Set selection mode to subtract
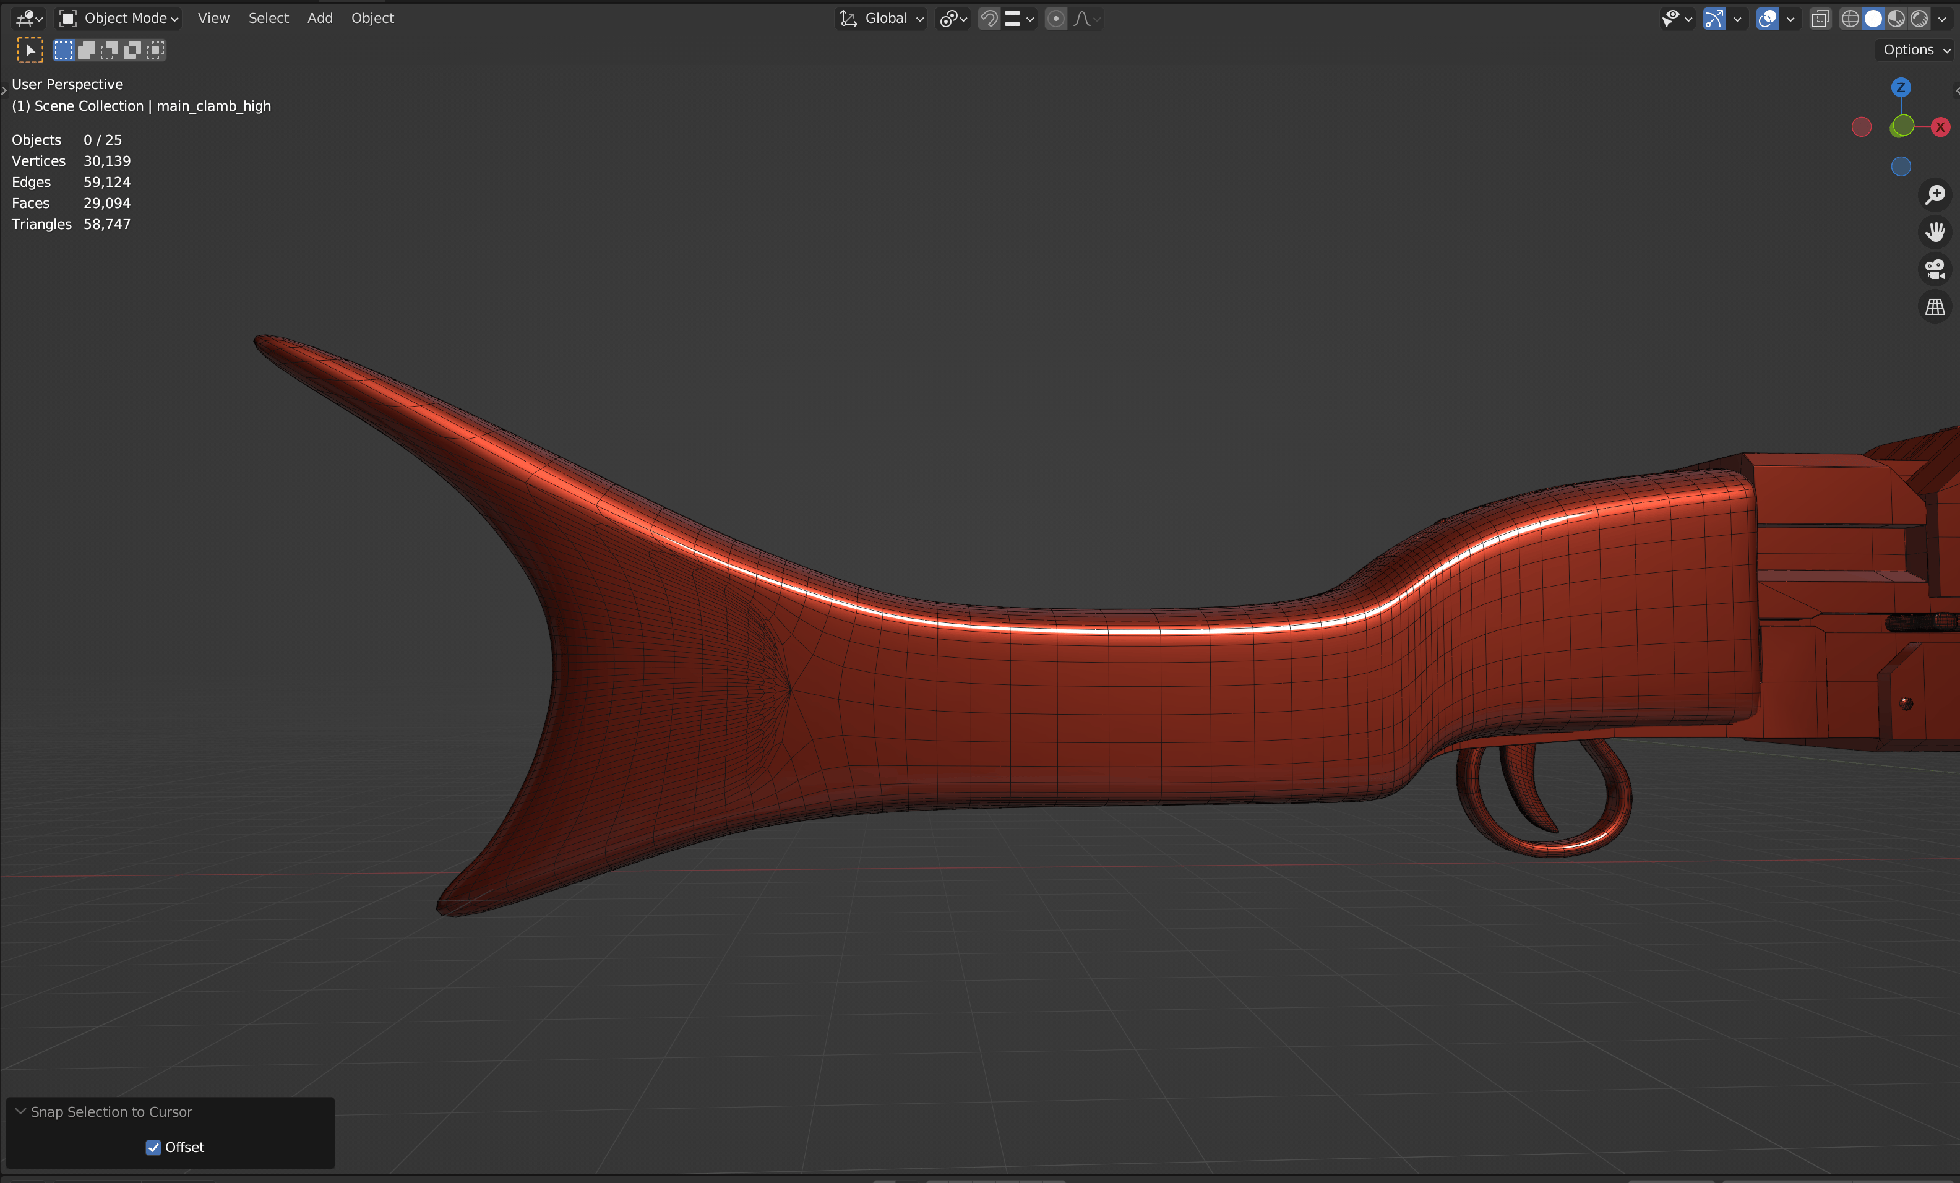 [x=110, y=50]
